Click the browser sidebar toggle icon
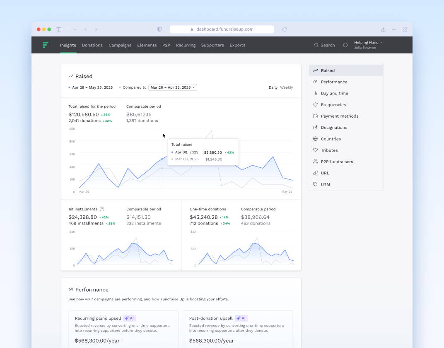 click(x=59, y=29)
